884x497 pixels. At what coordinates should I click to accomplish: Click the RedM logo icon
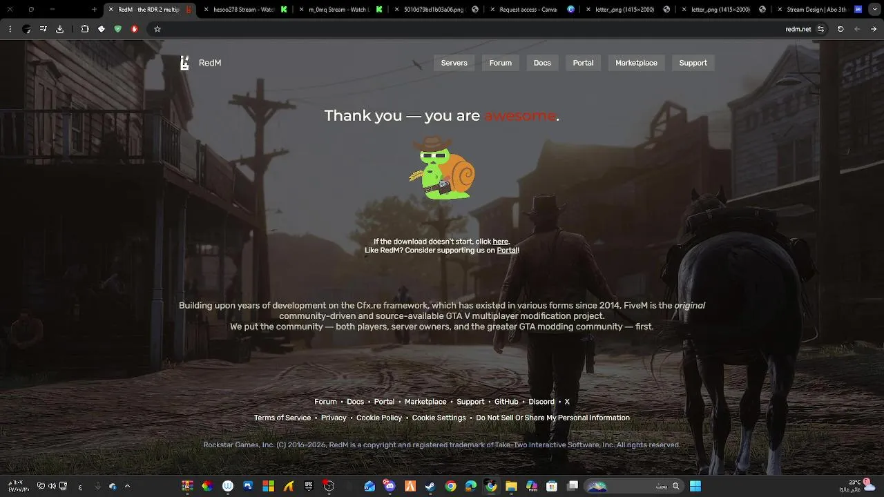[184, 63]
